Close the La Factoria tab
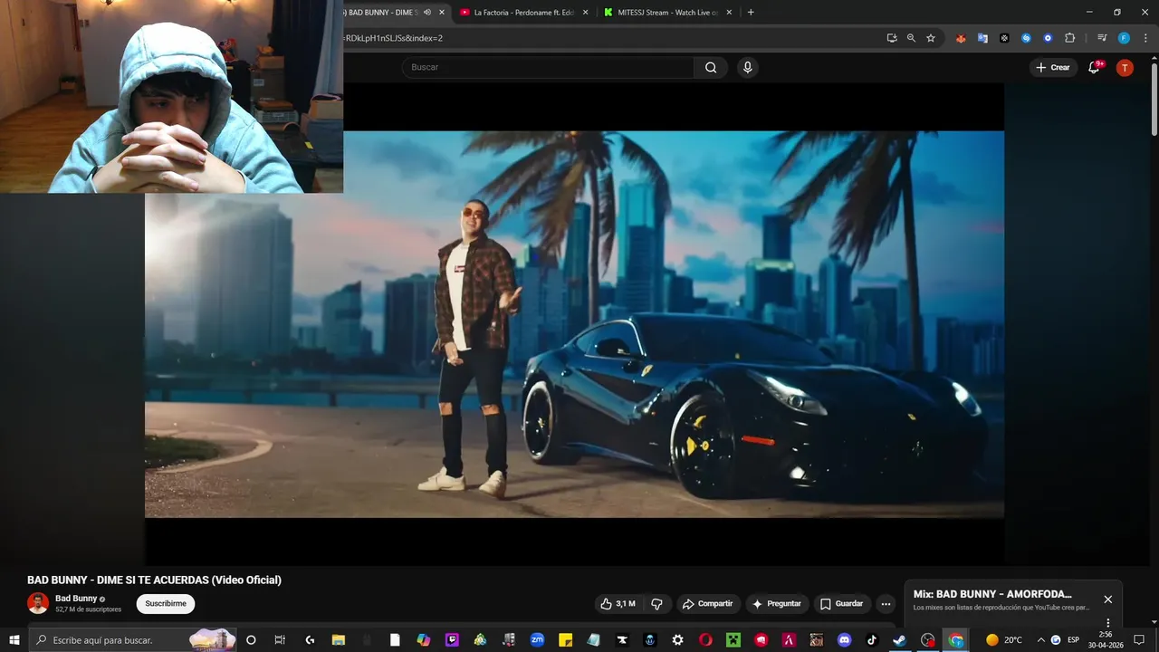 click(585, 13)
